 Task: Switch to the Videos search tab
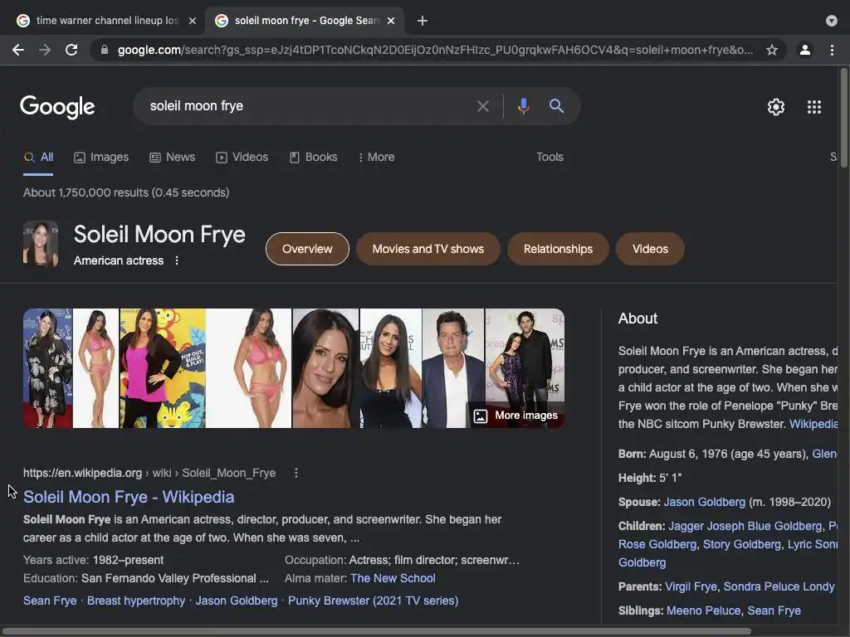tap(242, 157)
